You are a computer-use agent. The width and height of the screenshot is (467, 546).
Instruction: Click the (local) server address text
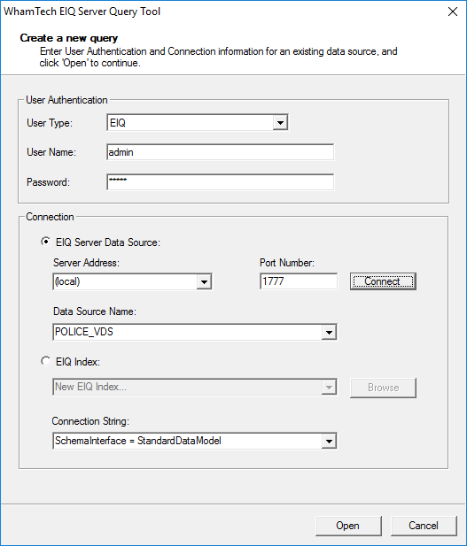point(67,281)
